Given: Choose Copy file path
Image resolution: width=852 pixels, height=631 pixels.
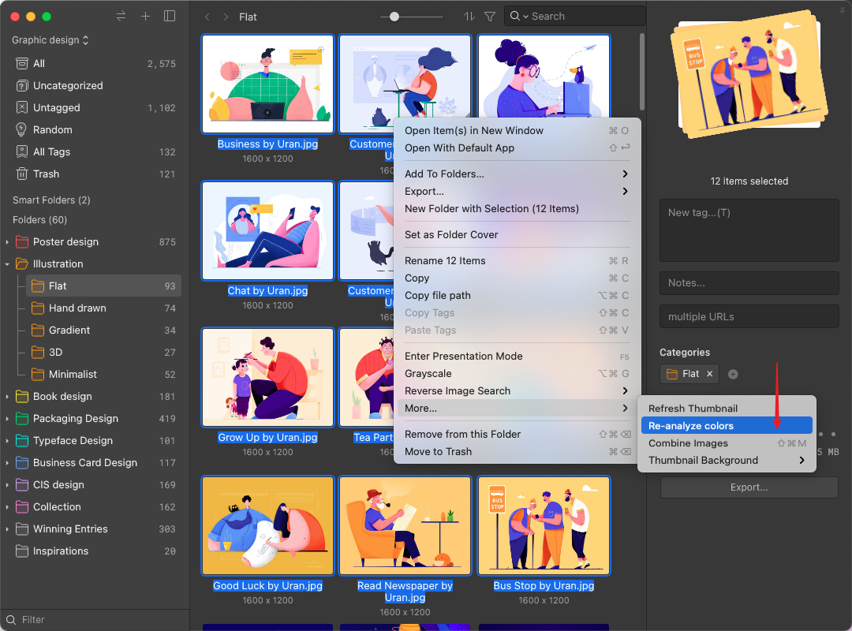Looking at the screenshot, I should [x=516, y=296].
